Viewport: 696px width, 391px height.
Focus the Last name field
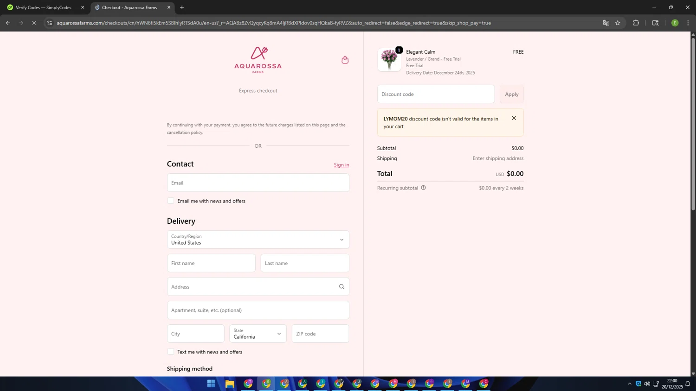[305, 263]
